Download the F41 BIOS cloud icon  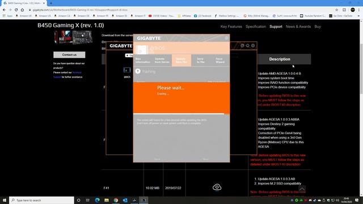click(217, 187)
